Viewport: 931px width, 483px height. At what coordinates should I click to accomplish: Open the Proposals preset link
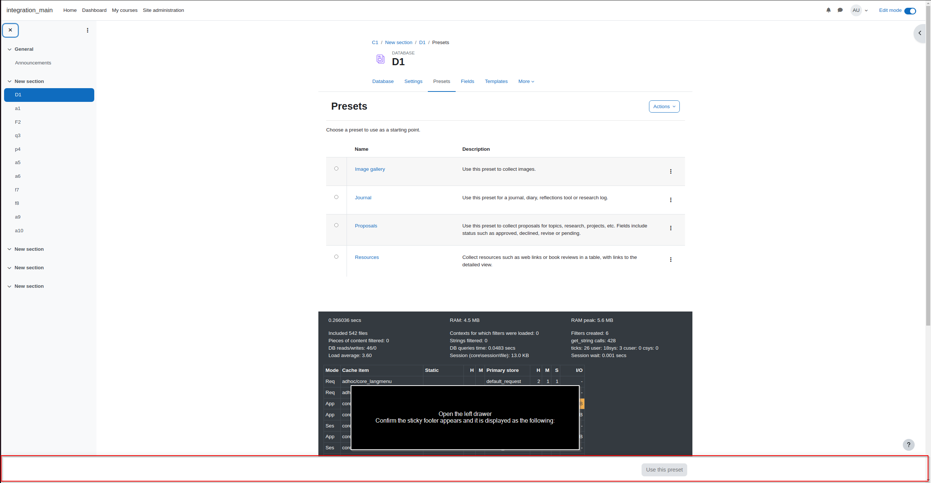(x=366, y=226)
